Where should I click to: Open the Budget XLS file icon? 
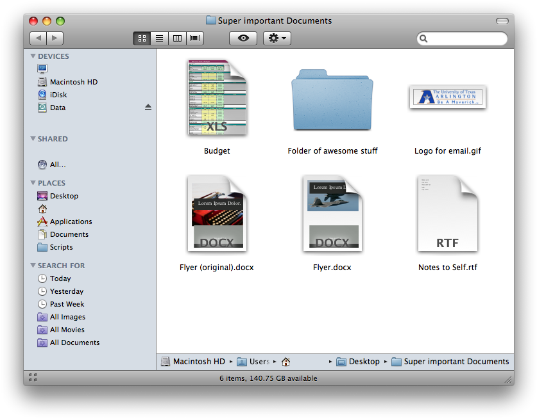(217, 97)
